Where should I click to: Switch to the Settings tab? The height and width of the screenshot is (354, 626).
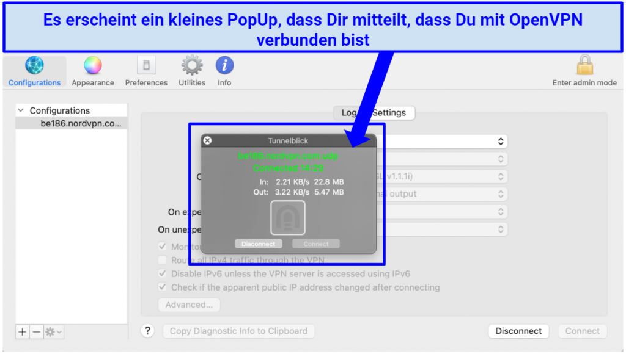(x=389, y=113)
